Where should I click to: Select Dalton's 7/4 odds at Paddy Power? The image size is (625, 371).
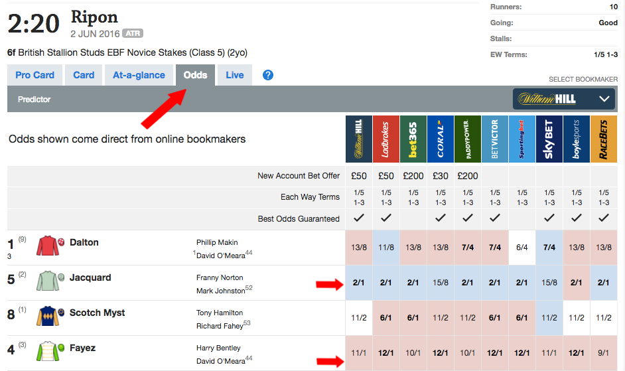(468, 248)
